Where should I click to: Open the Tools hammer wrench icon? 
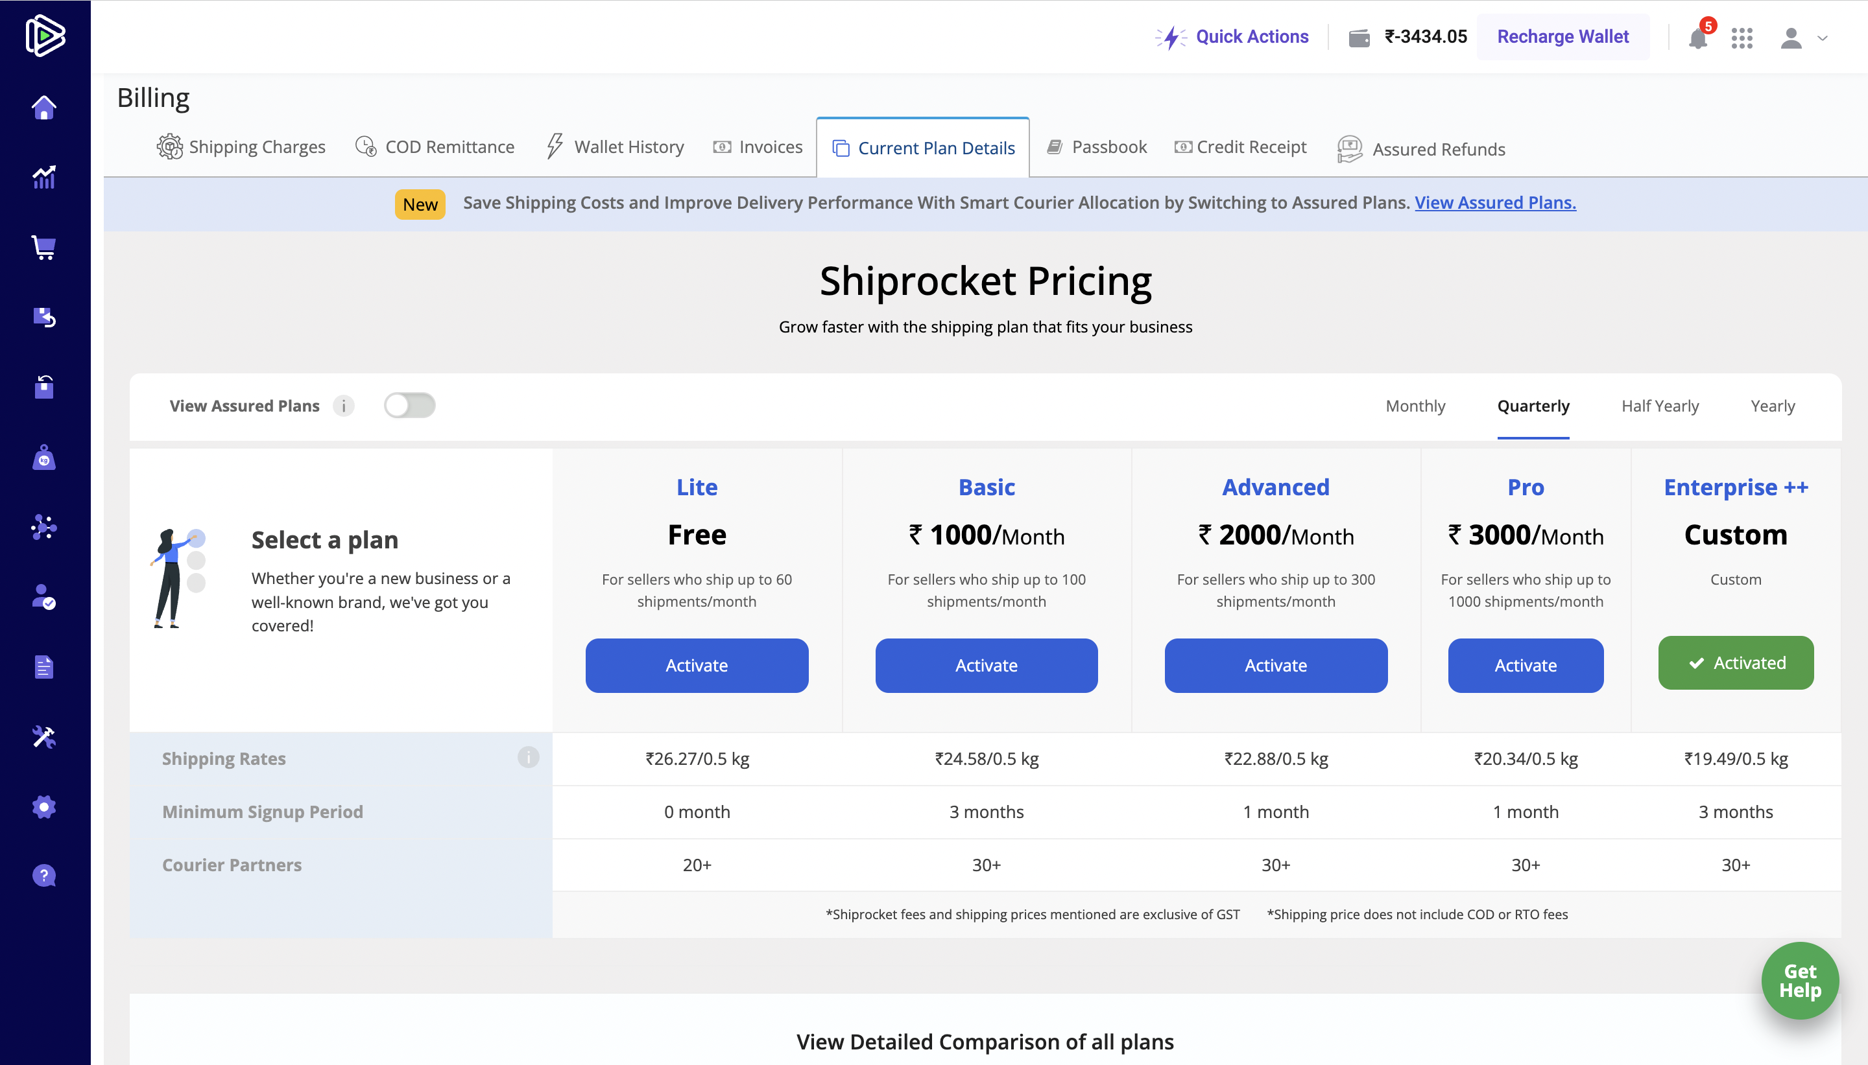pos(44,736)
